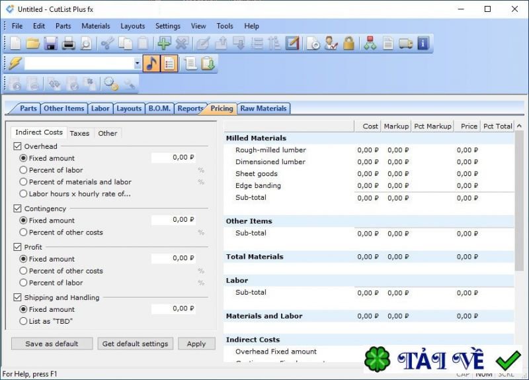Uncheck the Overhead checkbox
This screenshot has width=529, height=380.
18,146
